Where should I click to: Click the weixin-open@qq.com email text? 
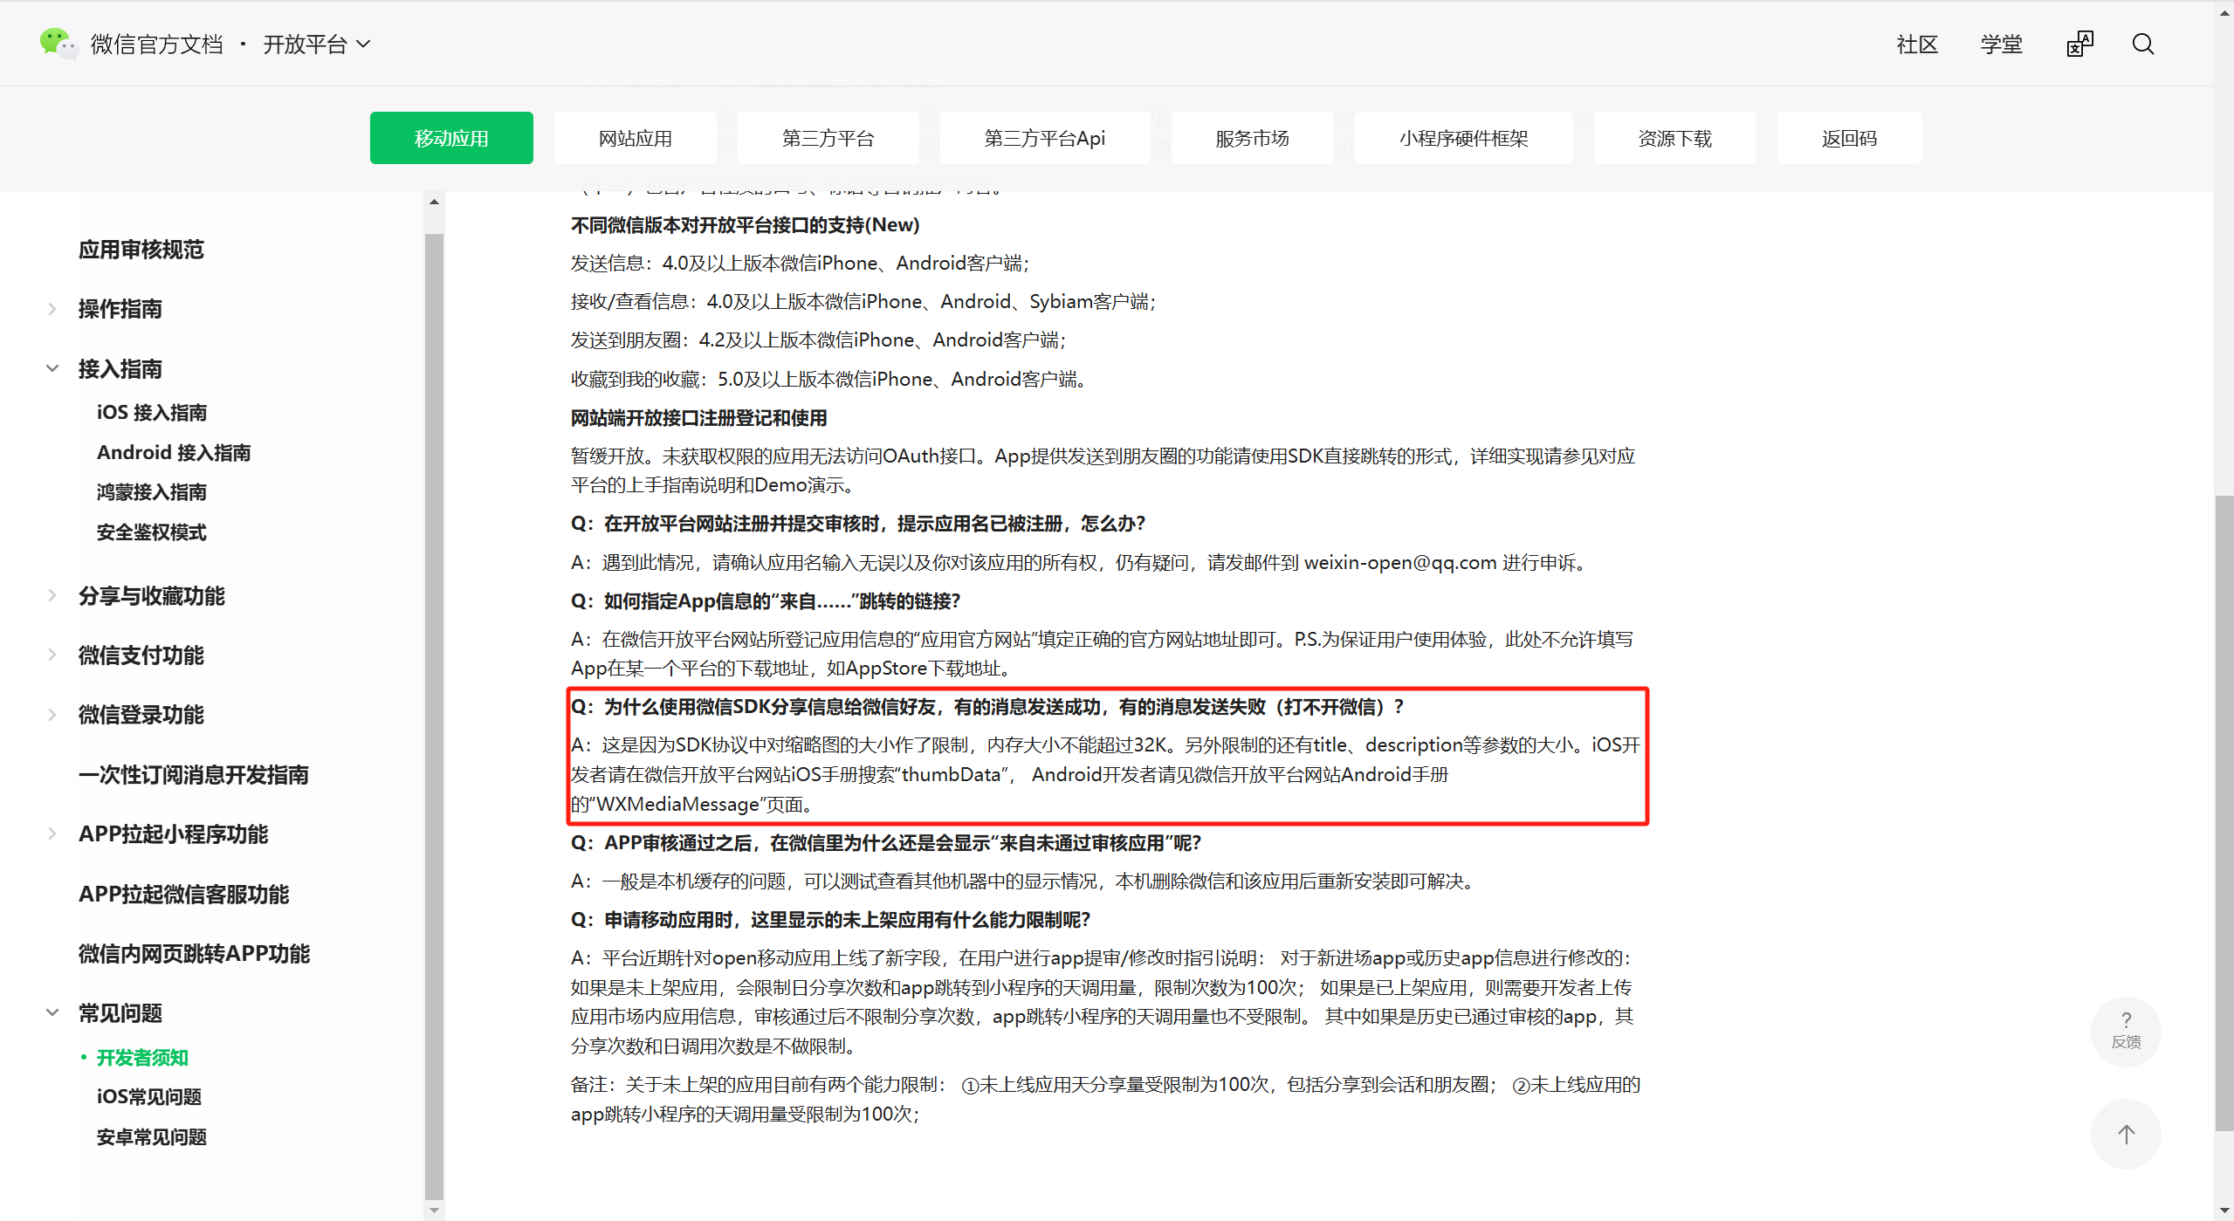tap(1400, 562)
